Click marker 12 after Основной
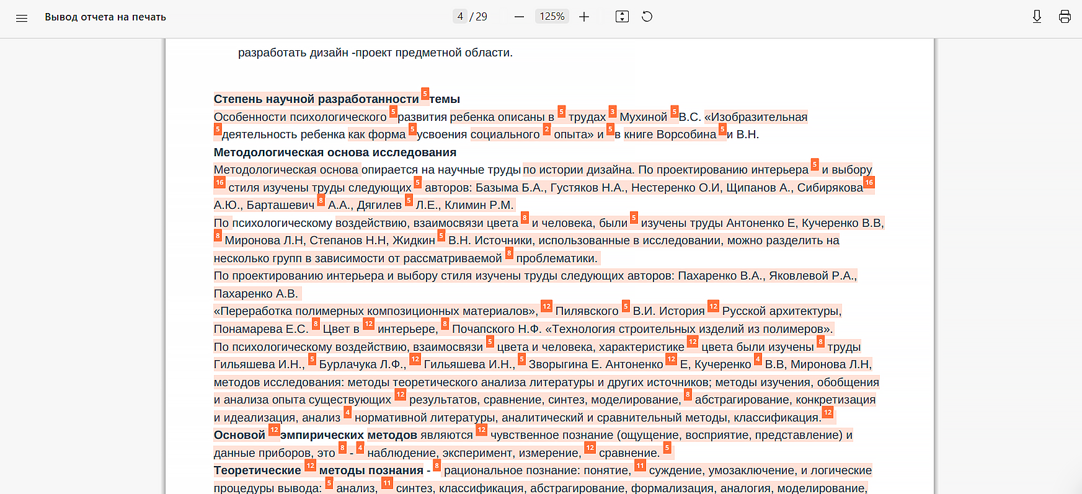 (x=274, y=430)
